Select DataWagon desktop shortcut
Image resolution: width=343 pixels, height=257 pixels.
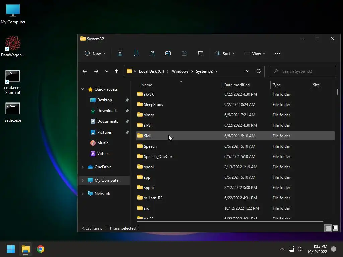(x=13, y=46)
